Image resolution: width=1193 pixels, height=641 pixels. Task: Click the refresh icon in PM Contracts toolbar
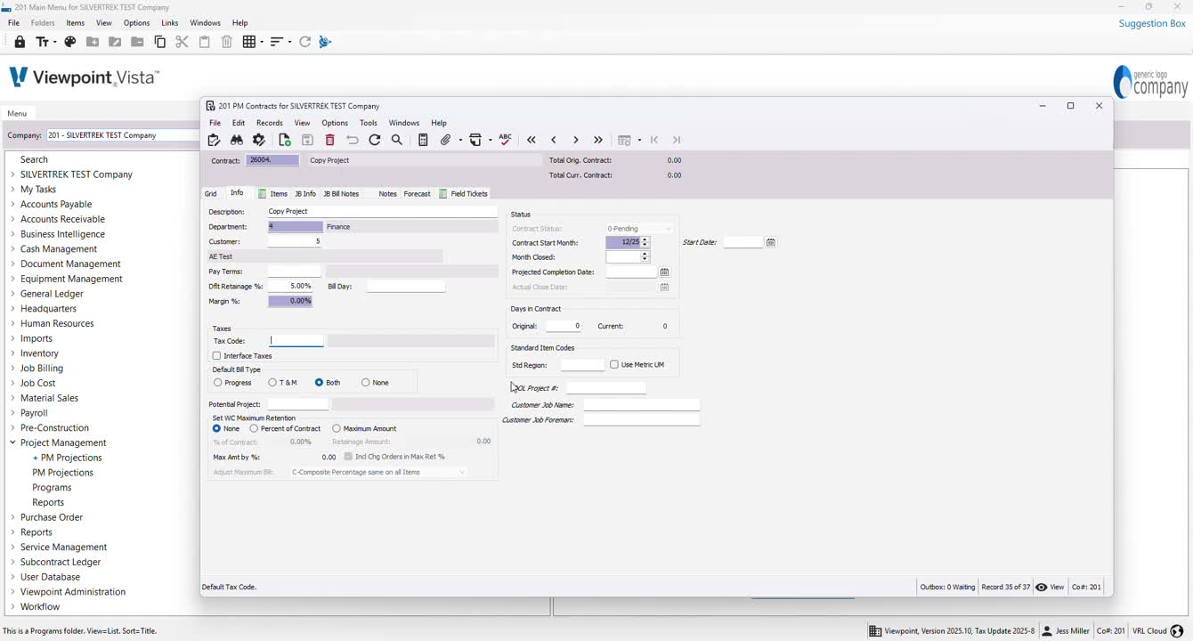375,140
